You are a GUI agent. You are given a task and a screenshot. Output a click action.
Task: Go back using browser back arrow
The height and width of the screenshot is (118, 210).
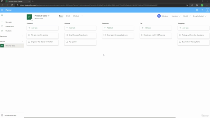[x=2, y=5]
